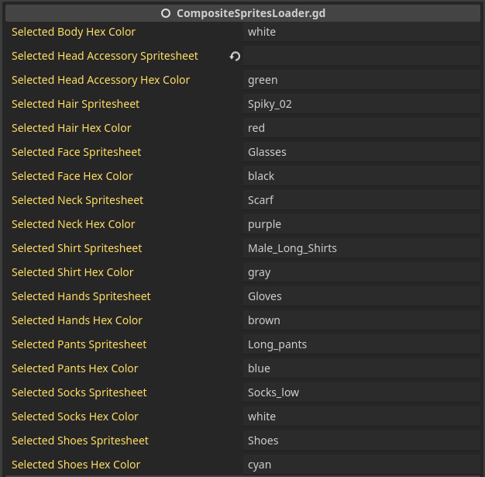The width and height of the screenshot is (485, 477).
Task: Edit Neck Hex Color field 'purple'
Action: (362, 224)
